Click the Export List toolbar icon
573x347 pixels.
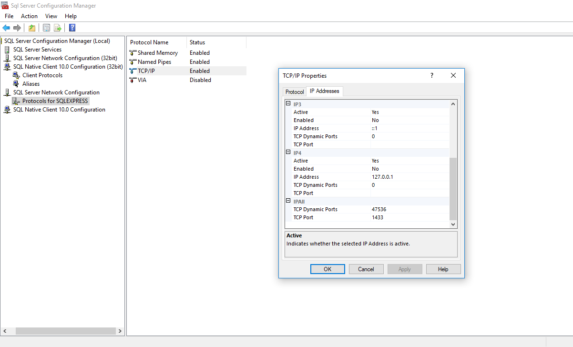(x=58, y=28)
